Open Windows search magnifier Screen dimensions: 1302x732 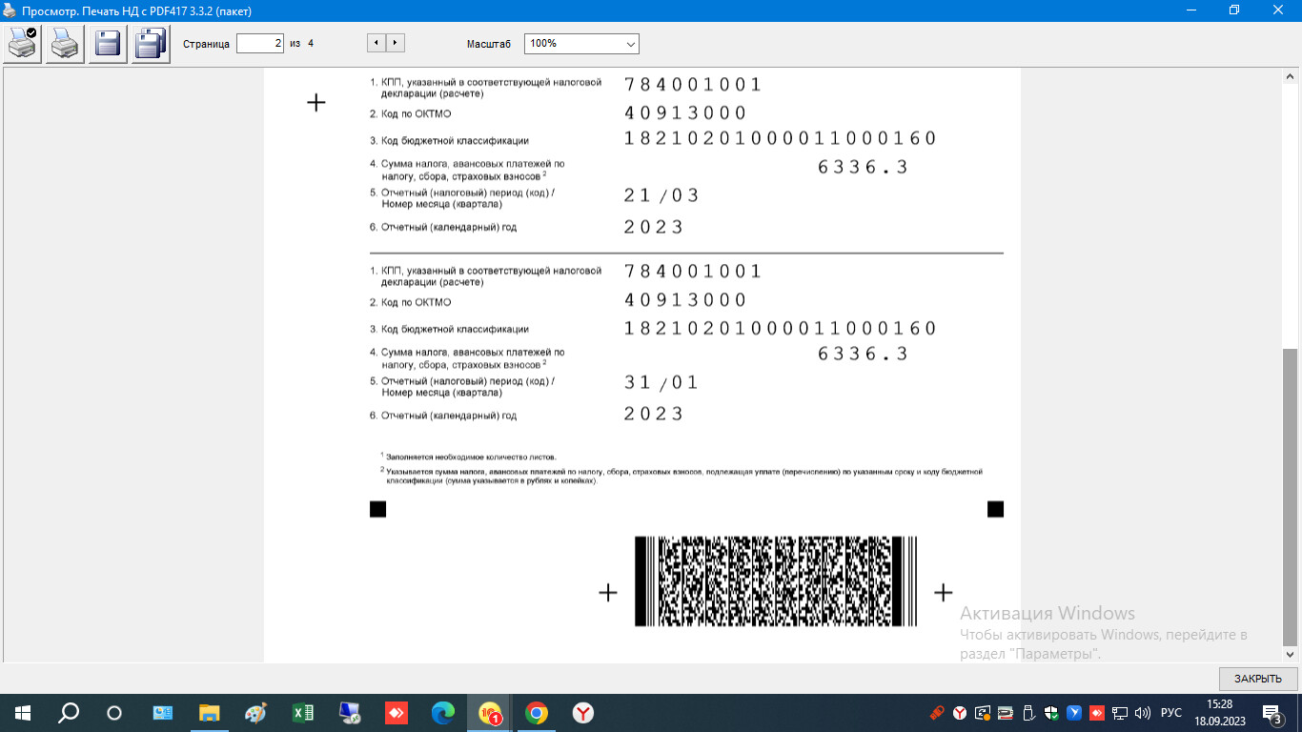69,713
